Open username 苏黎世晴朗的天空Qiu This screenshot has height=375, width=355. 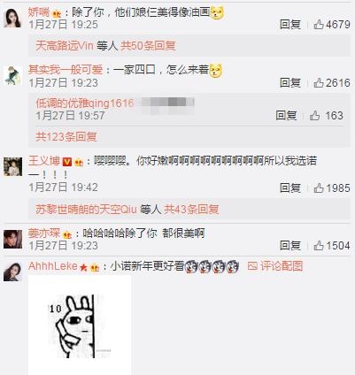tap(86, 210)
